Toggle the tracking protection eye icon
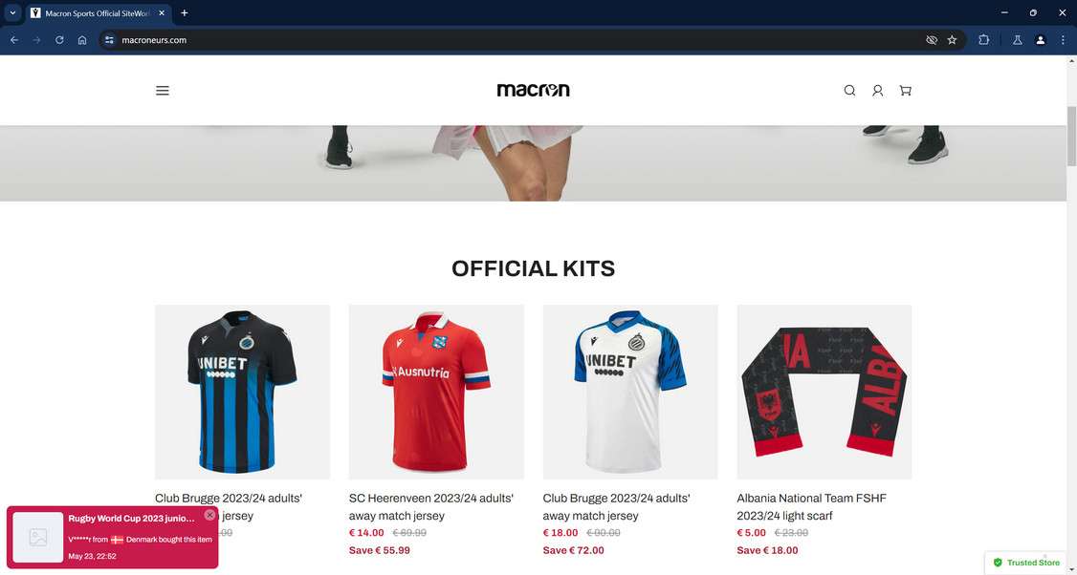The image size is (1077, 575). point(932,40)
